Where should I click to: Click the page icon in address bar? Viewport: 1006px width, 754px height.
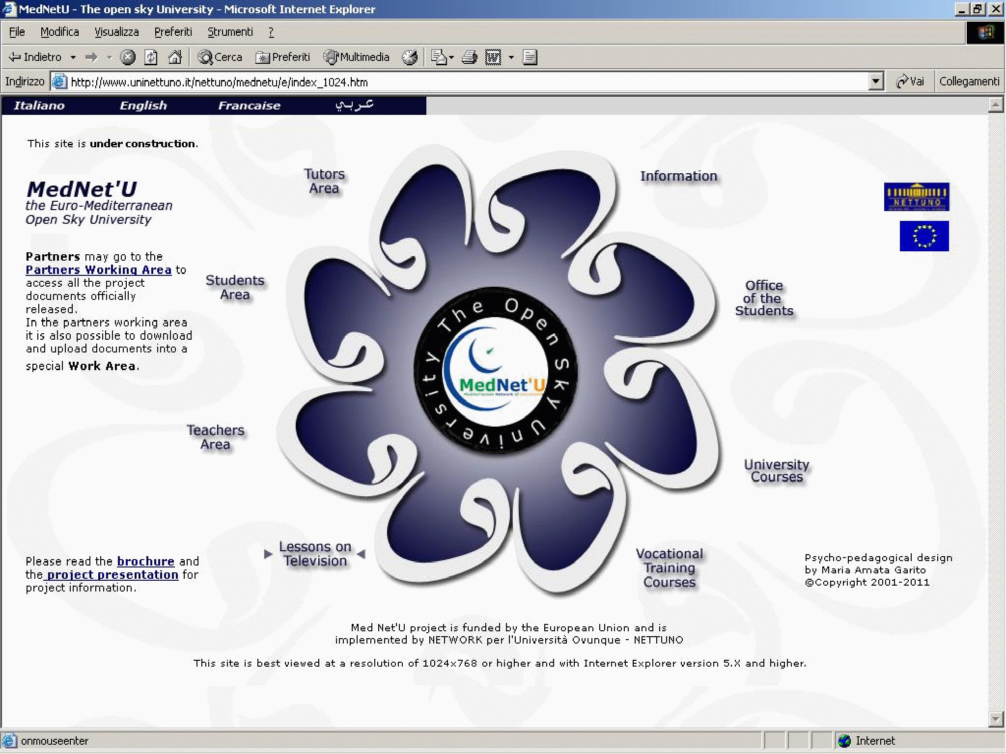[59, 81]
